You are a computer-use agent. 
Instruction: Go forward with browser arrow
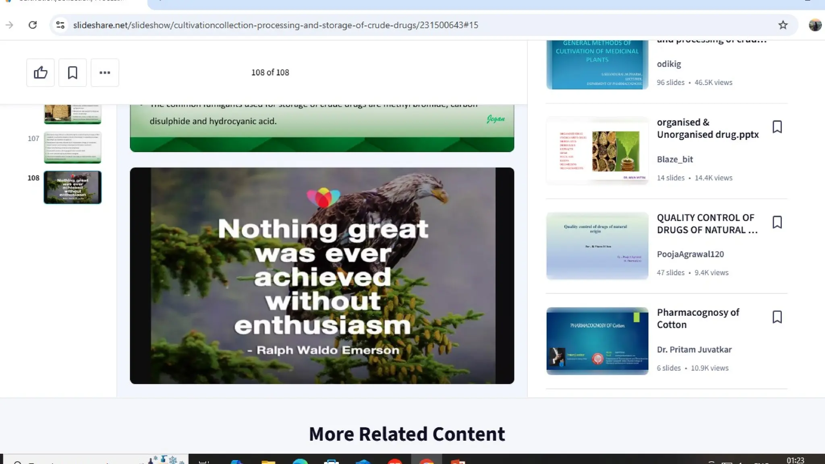9,25
